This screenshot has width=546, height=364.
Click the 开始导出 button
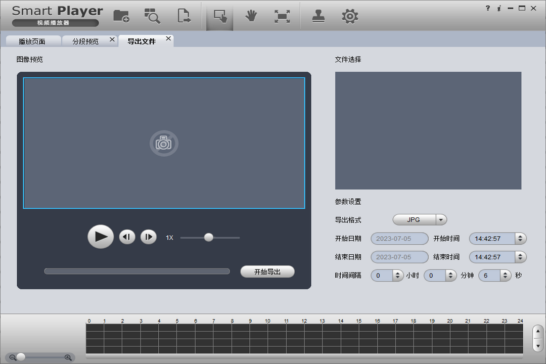point(267,271)
